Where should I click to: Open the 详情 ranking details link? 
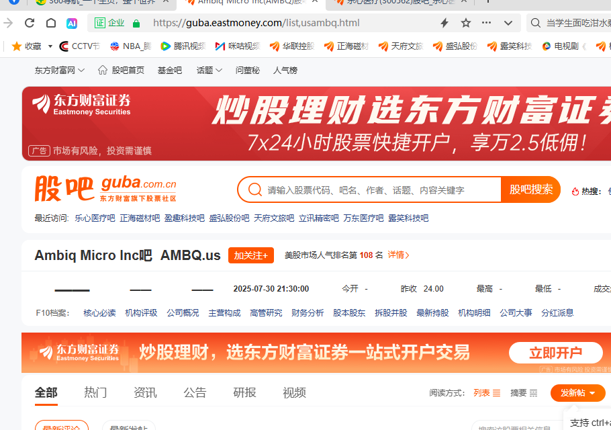398,255
